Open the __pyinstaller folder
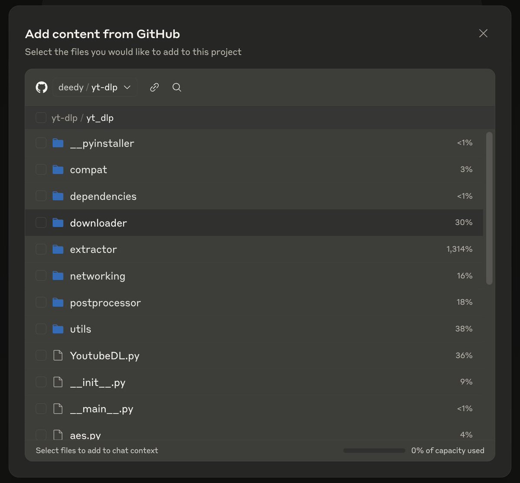 coord(102,143)
